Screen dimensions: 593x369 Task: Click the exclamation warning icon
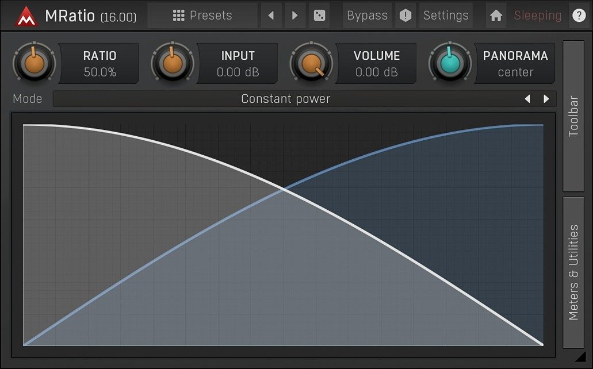pos(405,16)
